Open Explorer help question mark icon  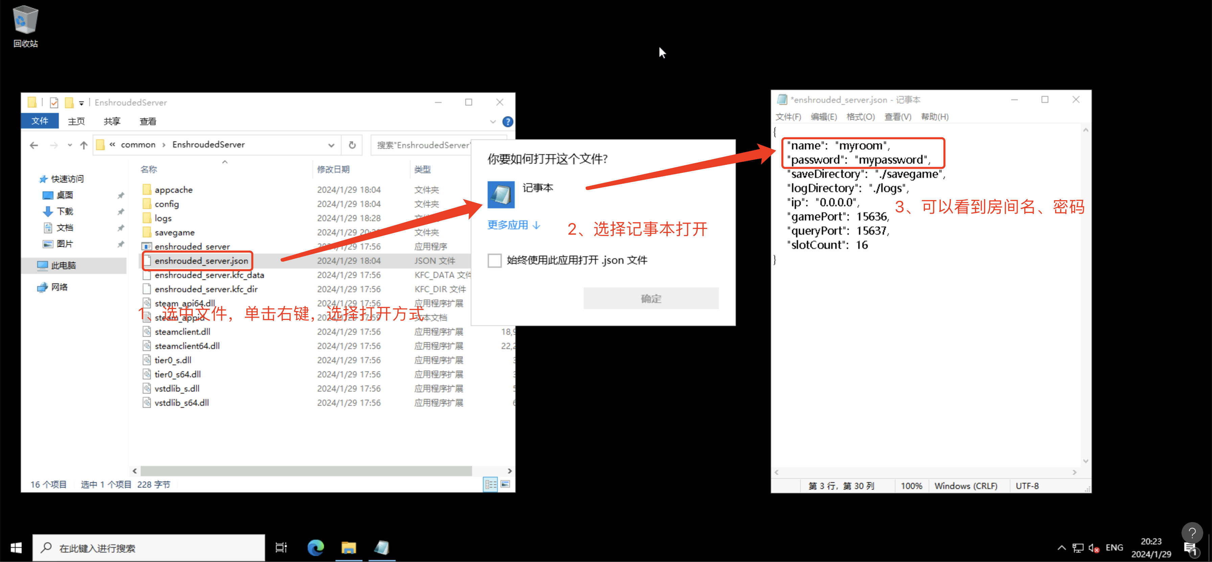coord(508,122)
